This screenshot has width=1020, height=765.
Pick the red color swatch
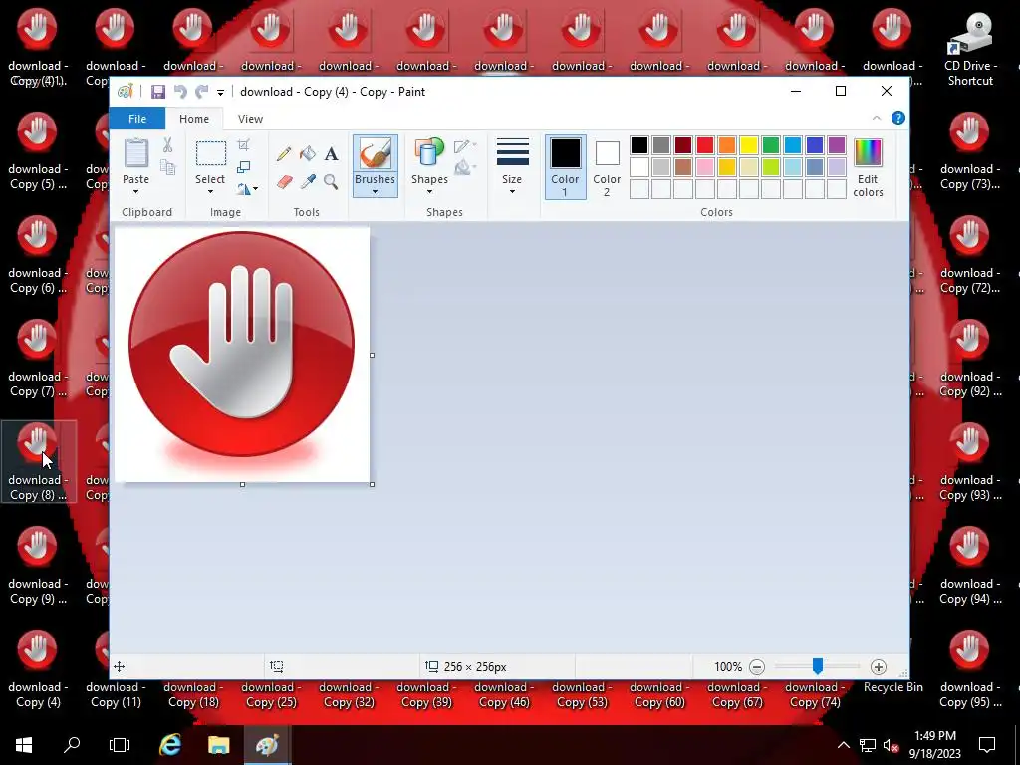point(705,145)
